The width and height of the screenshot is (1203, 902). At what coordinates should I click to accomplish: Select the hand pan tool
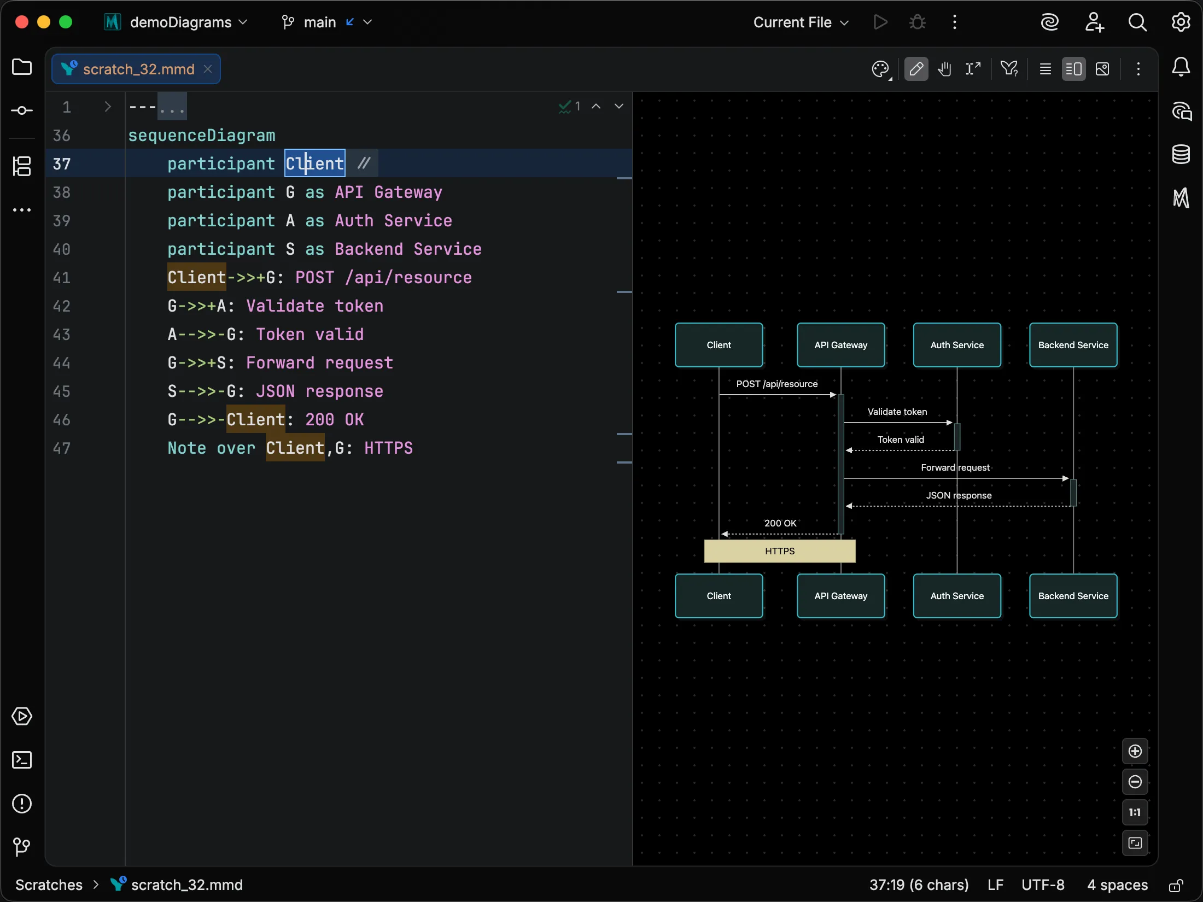[x=944, y=69]
